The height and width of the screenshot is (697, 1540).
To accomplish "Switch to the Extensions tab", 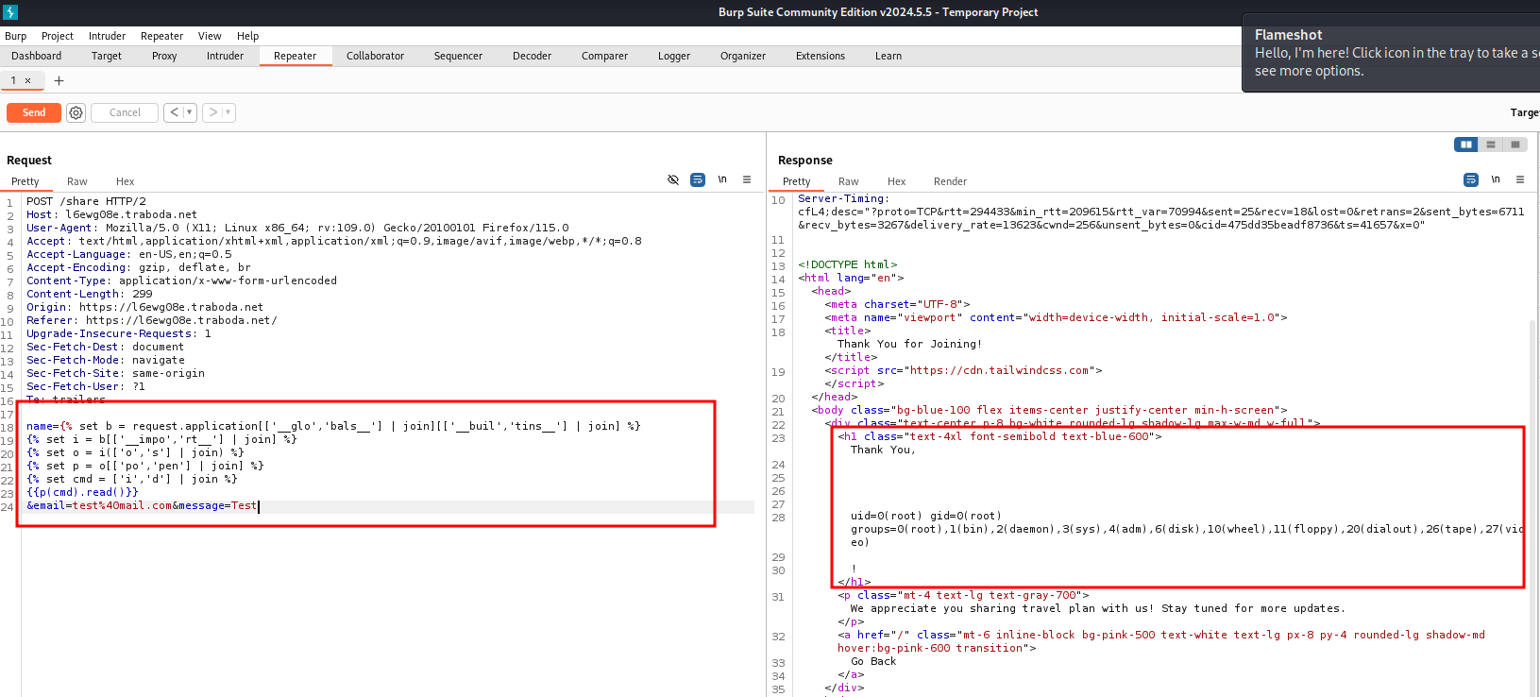I will coord(821,56).
